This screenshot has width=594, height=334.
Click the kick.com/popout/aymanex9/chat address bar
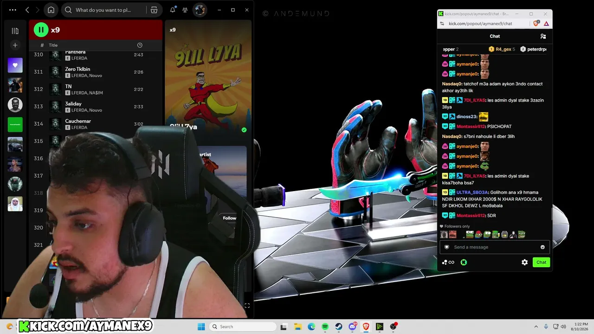click(x=480, y=24)
